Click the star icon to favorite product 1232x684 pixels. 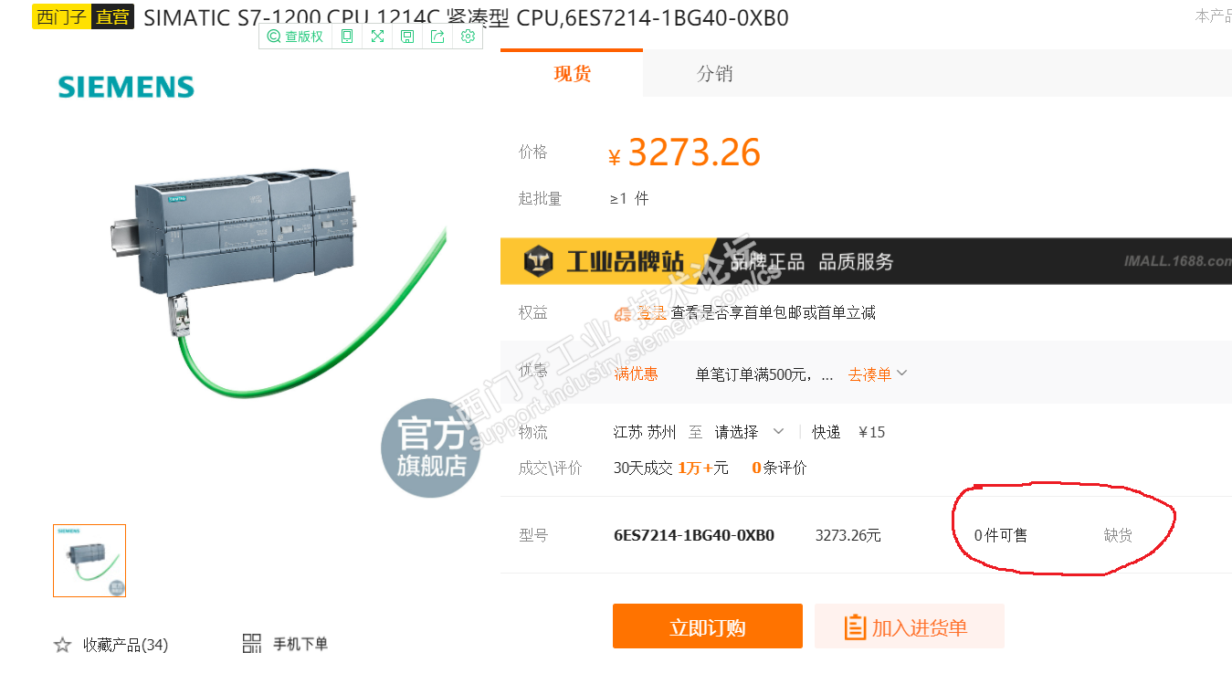tap(62, 645)
